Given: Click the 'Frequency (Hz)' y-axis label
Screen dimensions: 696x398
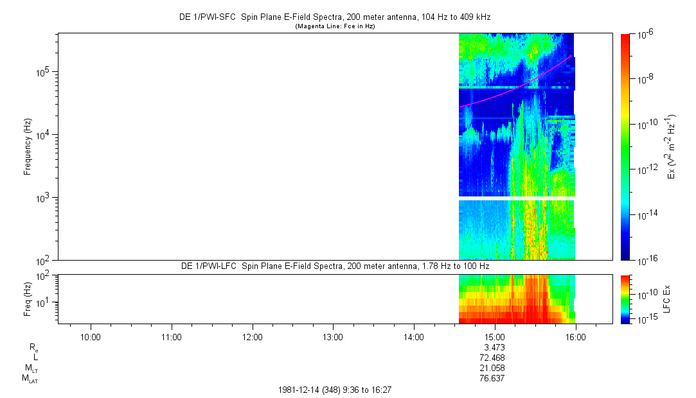Looking at the screenshot, I should click(28, 146).
